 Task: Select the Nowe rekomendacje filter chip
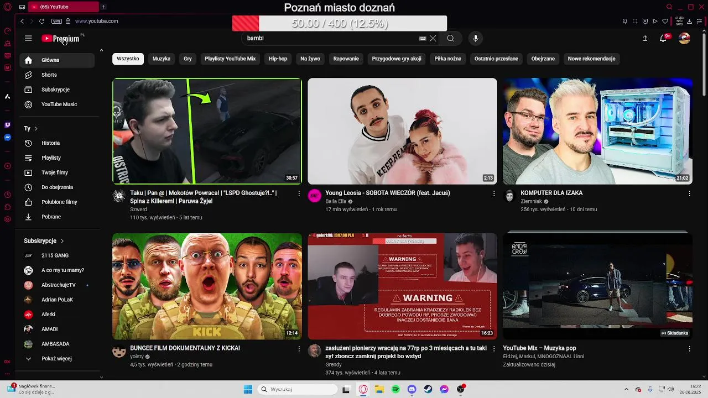click(591, 59)
